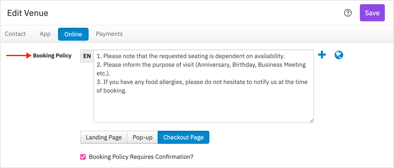
Task: Open the help question mark icon
Action: coord(348,13)
